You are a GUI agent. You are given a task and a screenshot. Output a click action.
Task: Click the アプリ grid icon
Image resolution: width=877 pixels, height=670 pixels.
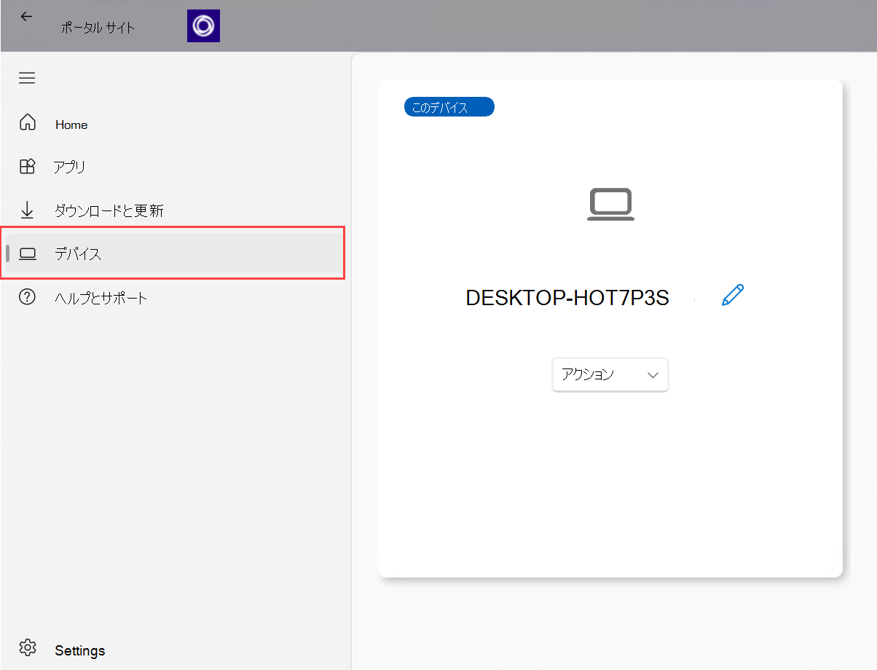(x=27, y=167)
